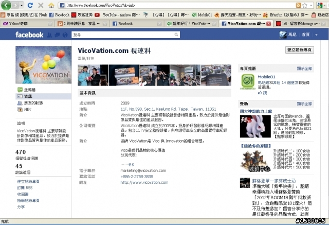Open fifth photo thumbnail in the strip
Image resolution: width=329 pixels, height=225 pixels.
coord(216,75)
